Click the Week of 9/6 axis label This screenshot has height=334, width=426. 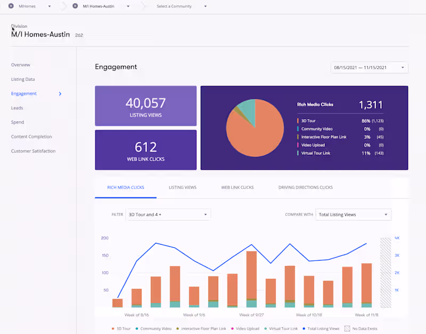(x=194, y=315)
